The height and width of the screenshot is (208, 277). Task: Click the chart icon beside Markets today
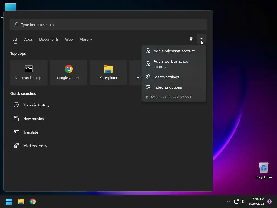click(16, 145)
